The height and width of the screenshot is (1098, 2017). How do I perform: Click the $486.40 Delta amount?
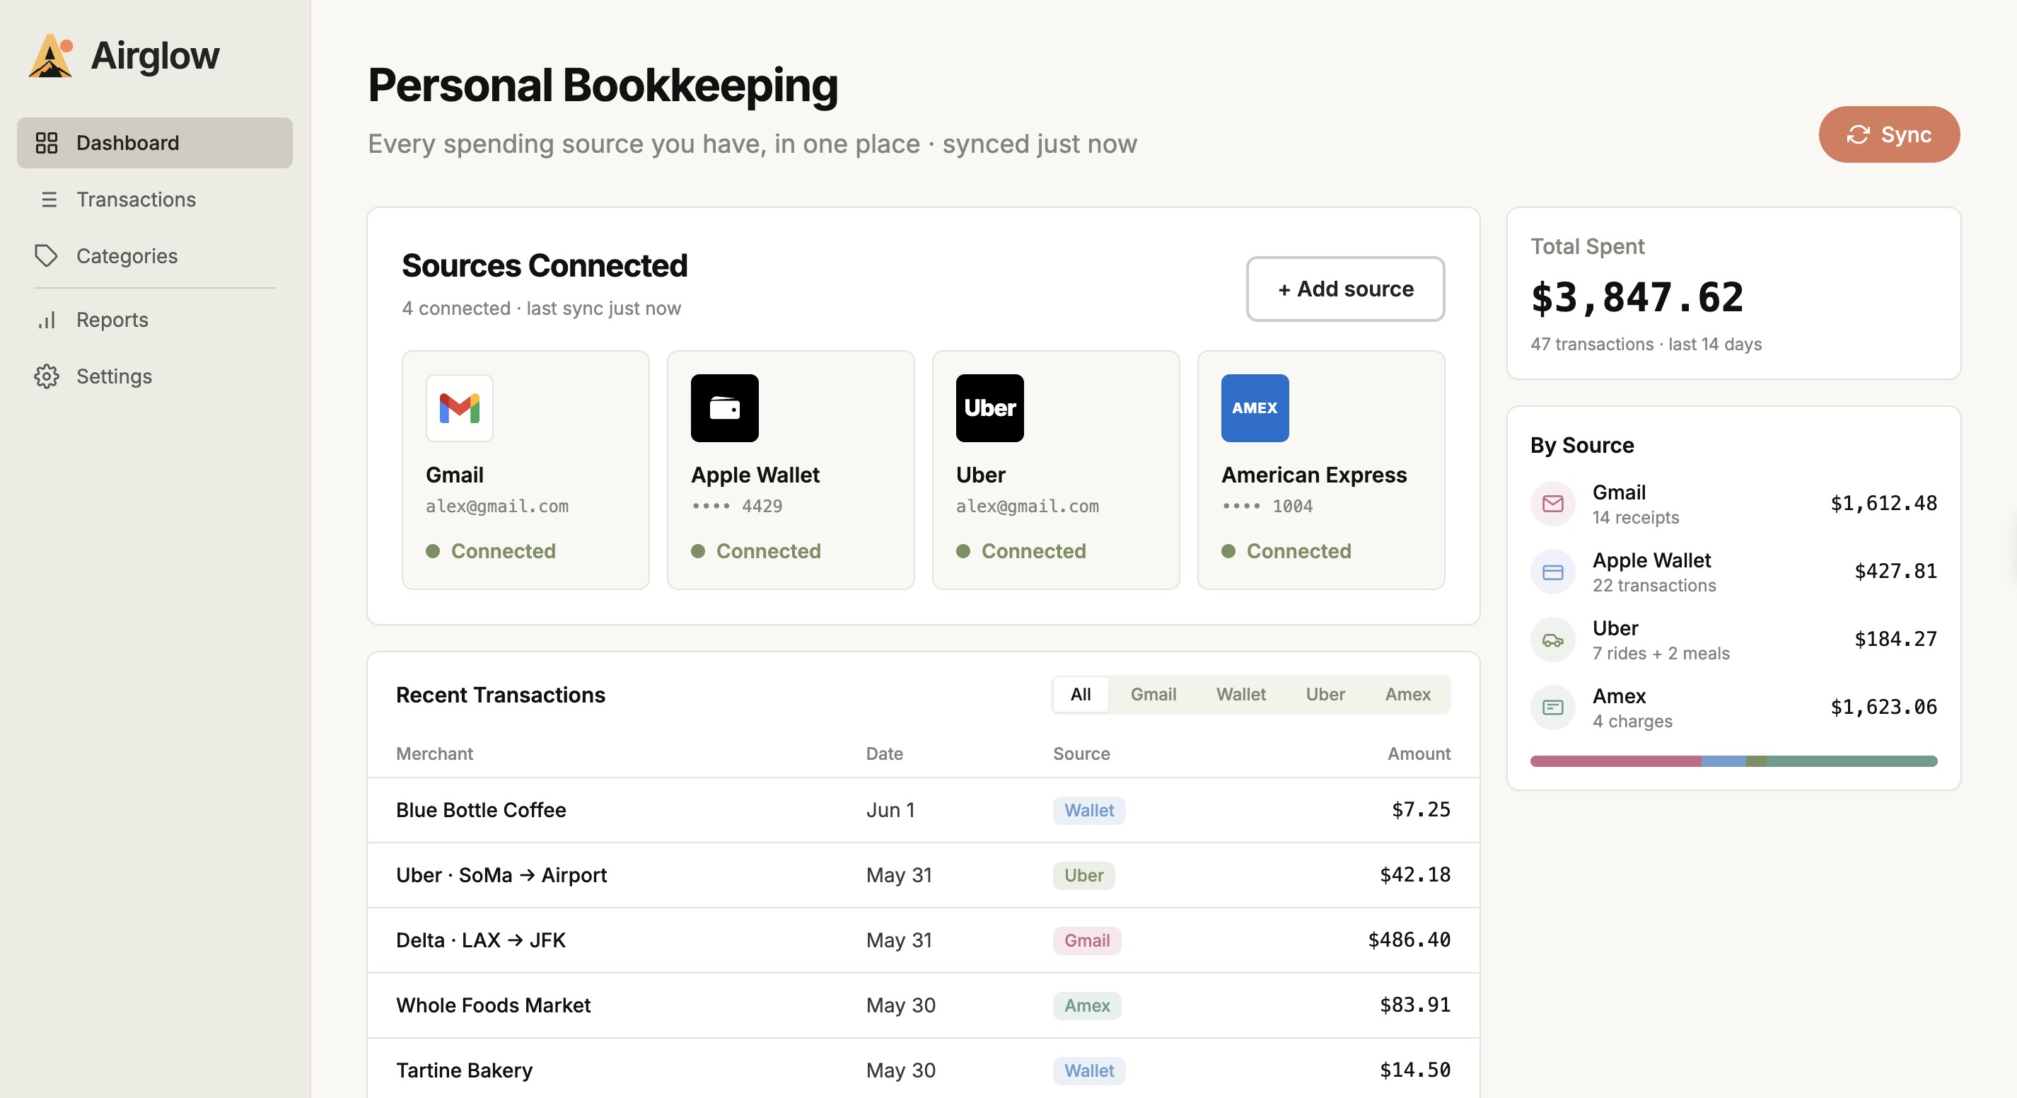pos(1409,940)
